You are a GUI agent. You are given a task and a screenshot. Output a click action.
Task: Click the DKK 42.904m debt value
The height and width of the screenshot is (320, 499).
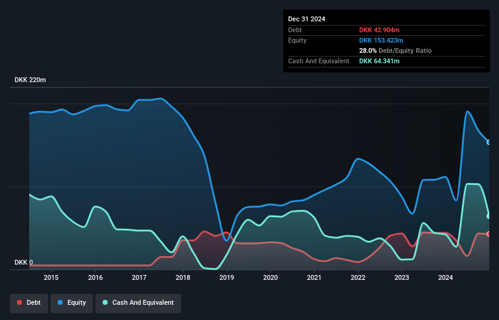[379, 30]
